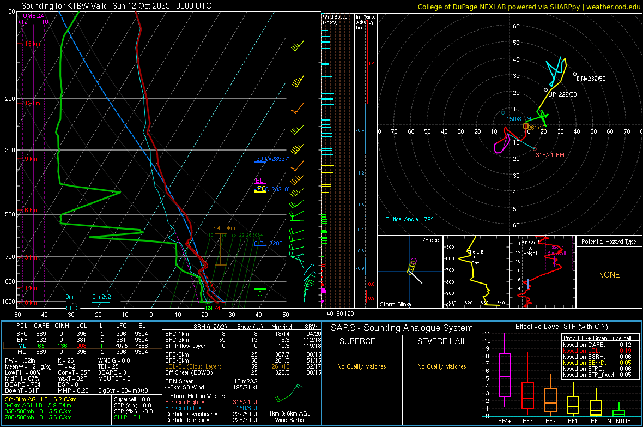Click the DN=232/50 hodograph label
The height and width of the screenshot is (427, 643).
pos(591,79)
